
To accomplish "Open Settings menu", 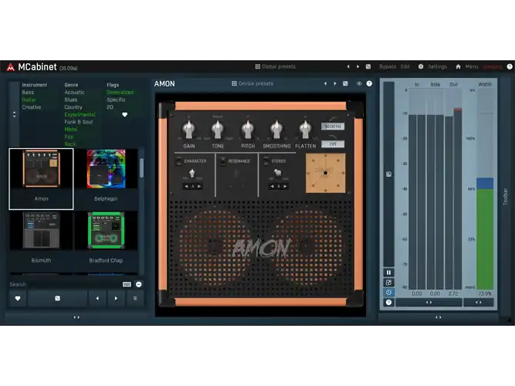I will pos(437,66).
